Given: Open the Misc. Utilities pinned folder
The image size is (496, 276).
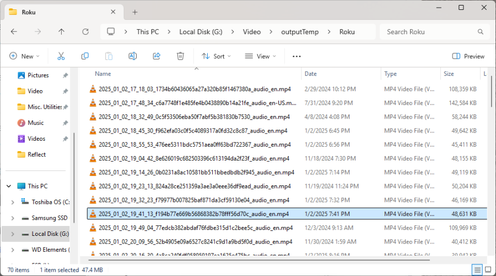Looking at the screenshot, I should click(x=44, y=107).
